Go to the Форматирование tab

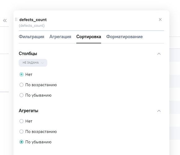pyautogui.click(x=124, y=37)
